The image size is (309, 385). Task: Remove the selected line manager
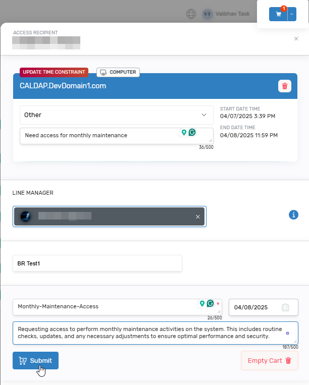[198, 216]
